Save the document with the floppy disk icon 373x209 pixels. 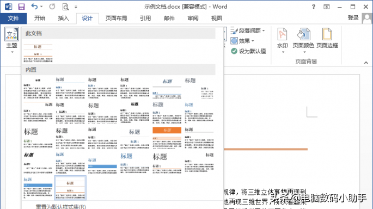pos(21,7)
